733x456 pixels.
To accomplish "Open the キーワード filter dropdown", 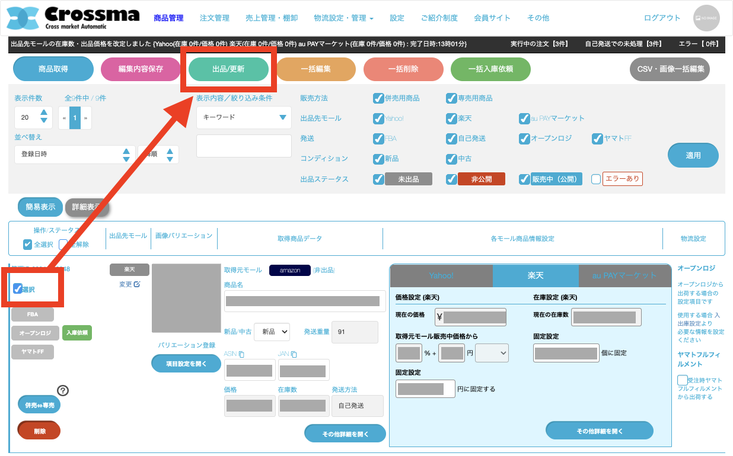I will [244, 117].
